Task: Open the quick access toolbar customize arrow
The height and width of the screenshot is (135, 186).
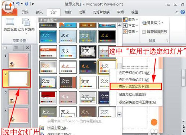Action: point(33,4)
